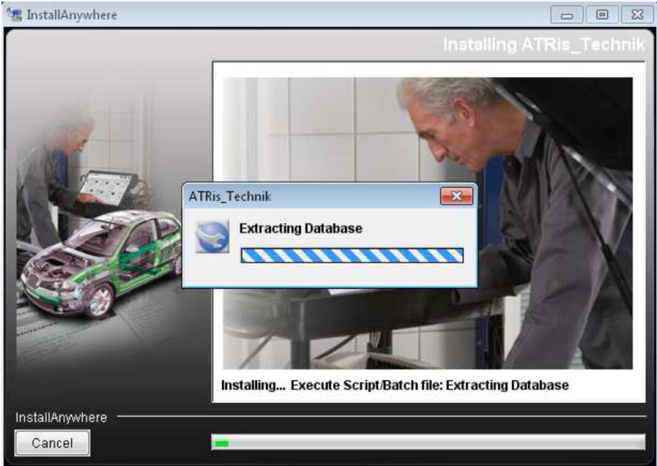Click the striped Extracting Database progress bar
The image size is (657, 466).
click(352, 255)
